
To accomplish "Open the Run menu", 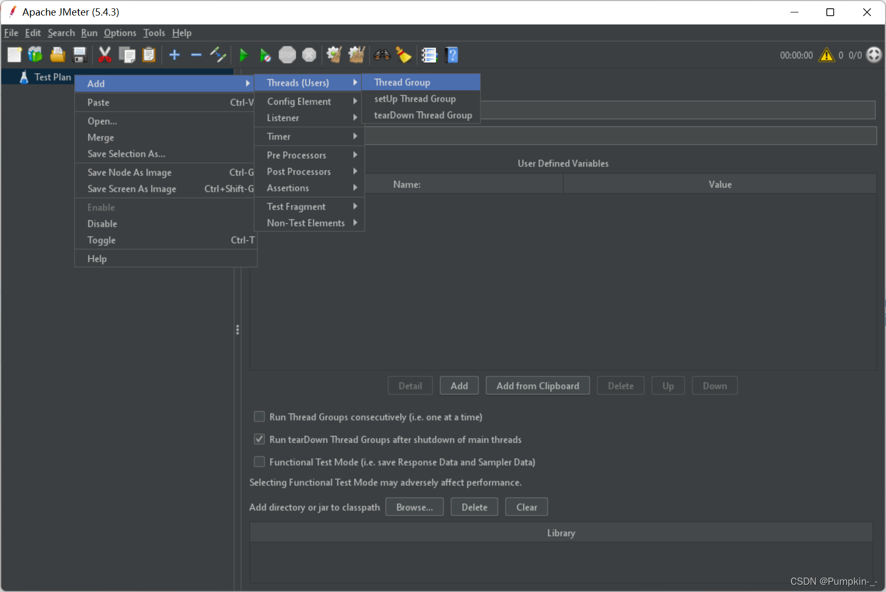I will coord(89,33).
